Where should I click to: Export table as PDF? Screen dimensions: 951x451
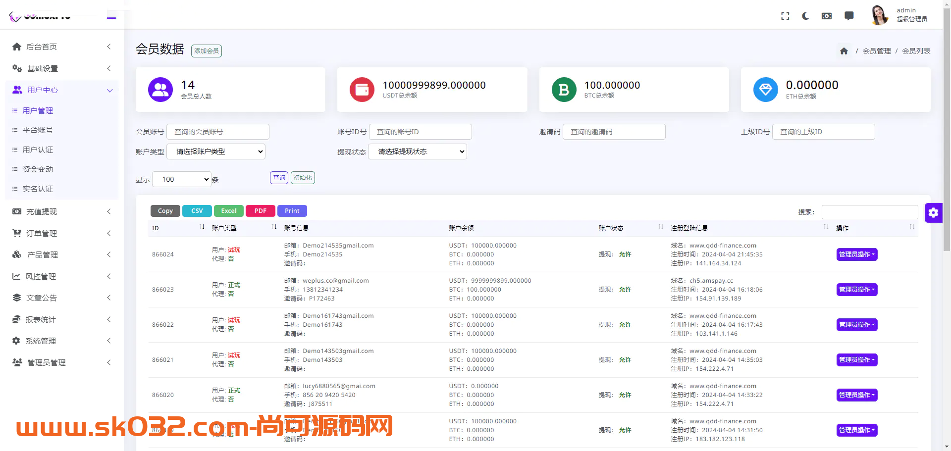[261, 211]
